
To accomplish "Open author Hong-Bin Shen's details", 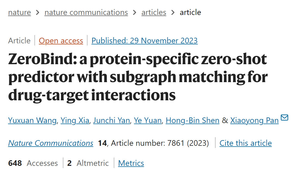I will coord(192,120).
